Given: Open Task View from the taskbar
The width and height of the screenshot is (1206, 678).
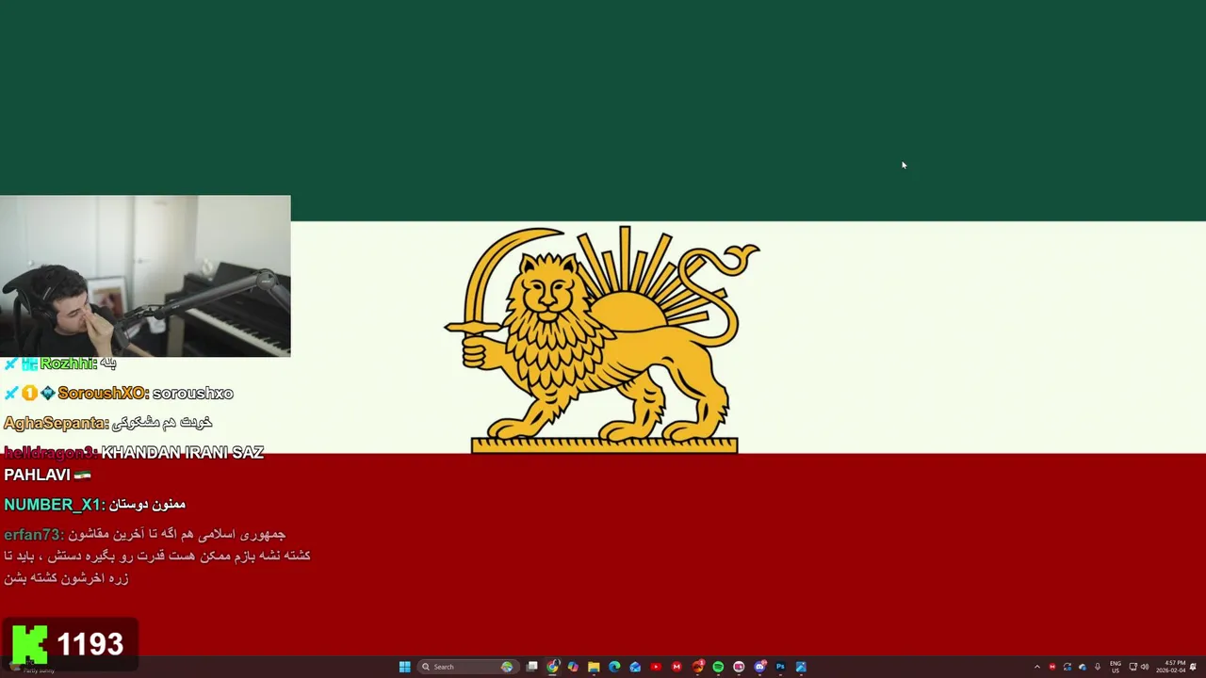Looking at the screenshot, I should tap(532, 667).
